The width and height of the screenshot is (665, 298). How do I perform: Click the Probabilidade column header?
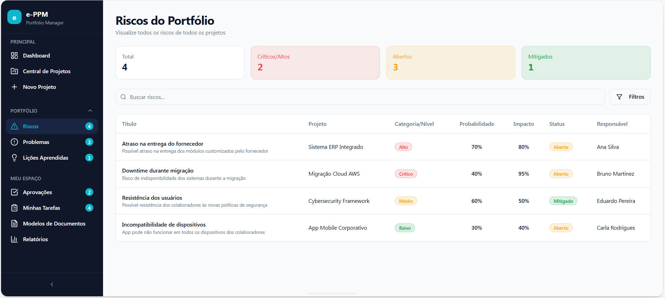pyautogui.click(x=477, y=124)
